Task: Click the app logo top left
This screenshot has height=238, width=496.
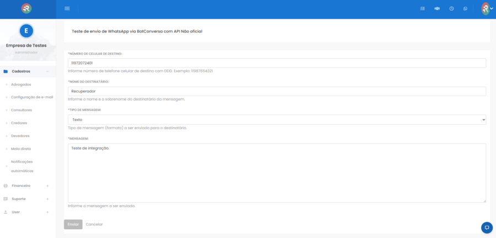Action: coord(26,9)
